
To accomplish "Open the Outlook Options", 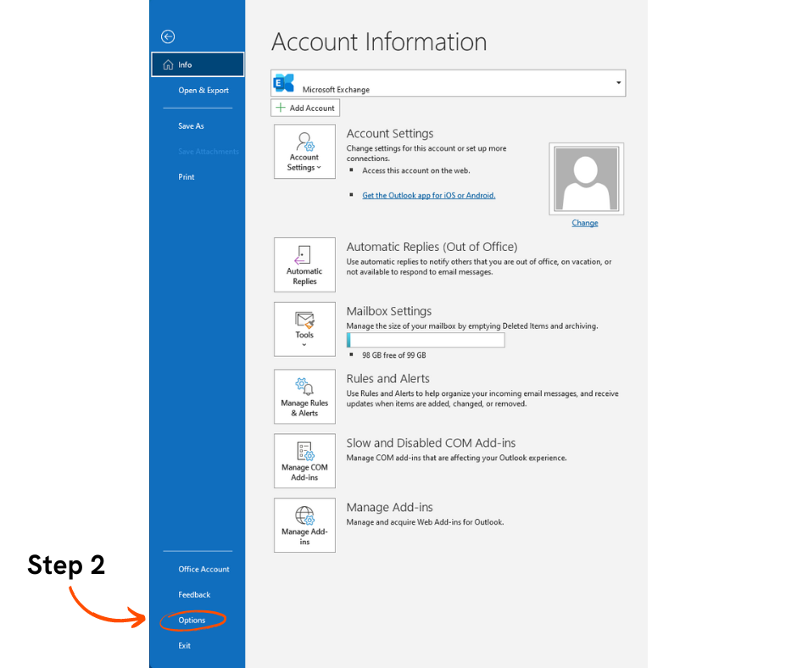I will 192,620.
